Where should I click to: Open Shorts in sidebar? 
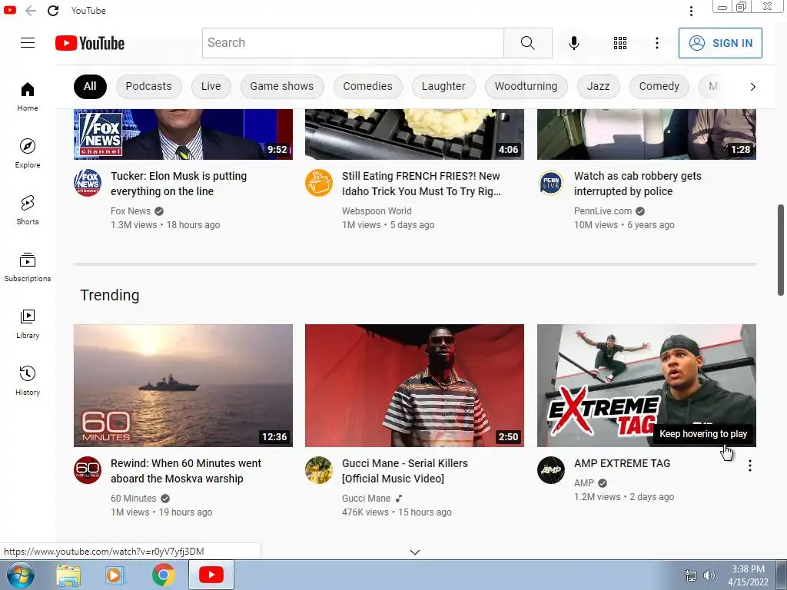tap(28, 210)
